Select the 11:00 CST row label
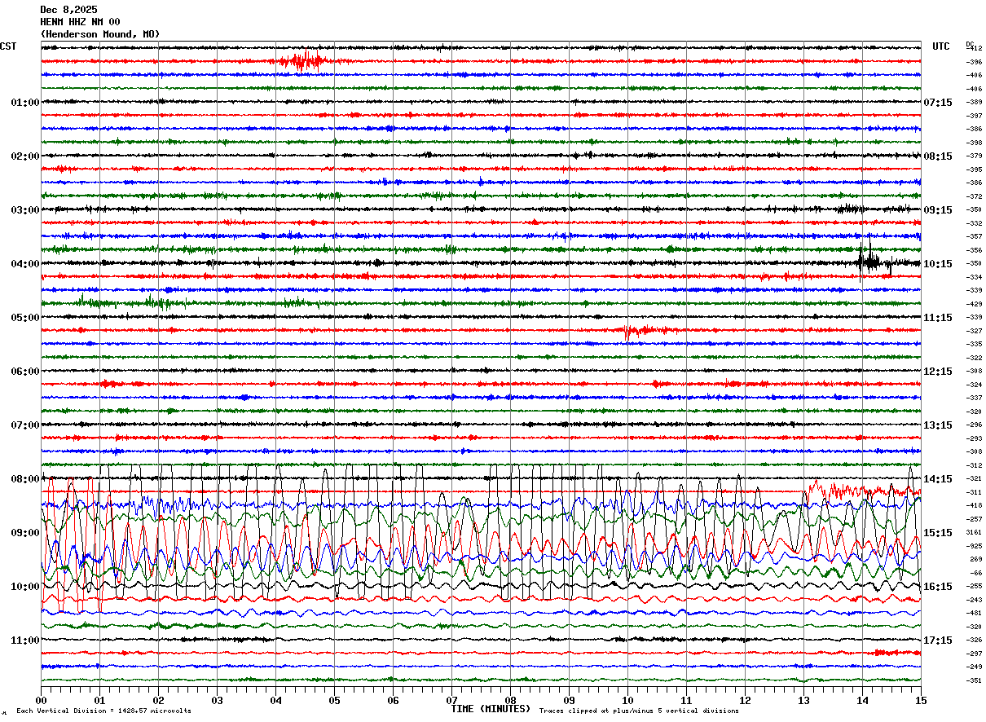The width and height of the screenshot is (986, 722). pos(25,641)
